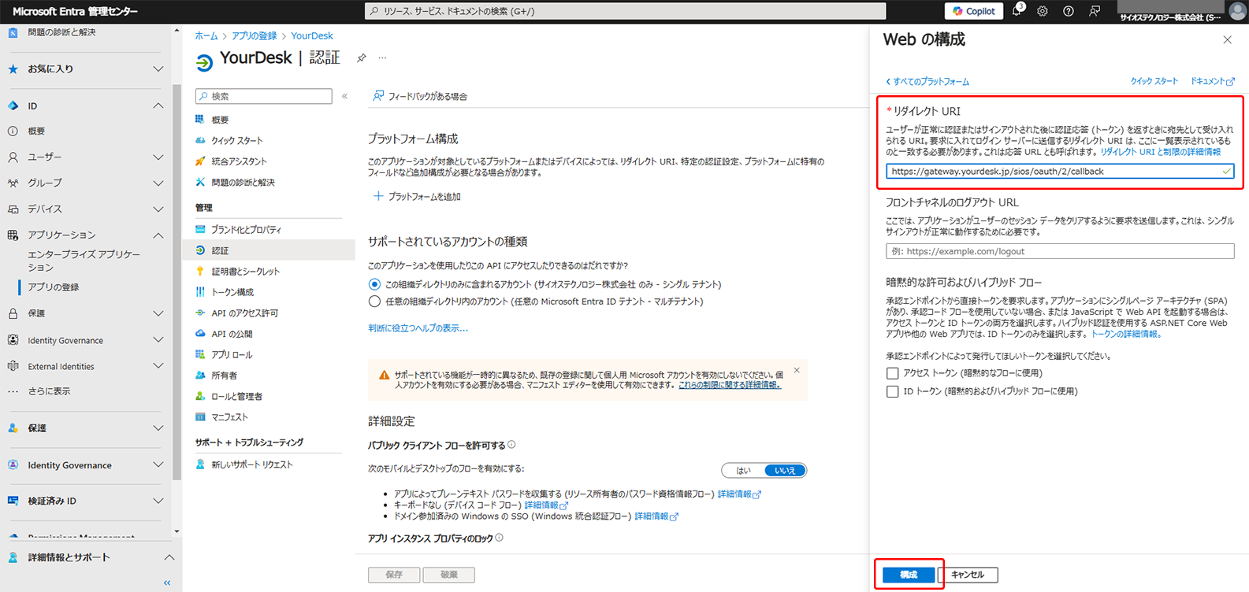The height and width of the screenshot is (592, 1249).
Task: Click プラットフォームを追加
Action: coord(417,196)
